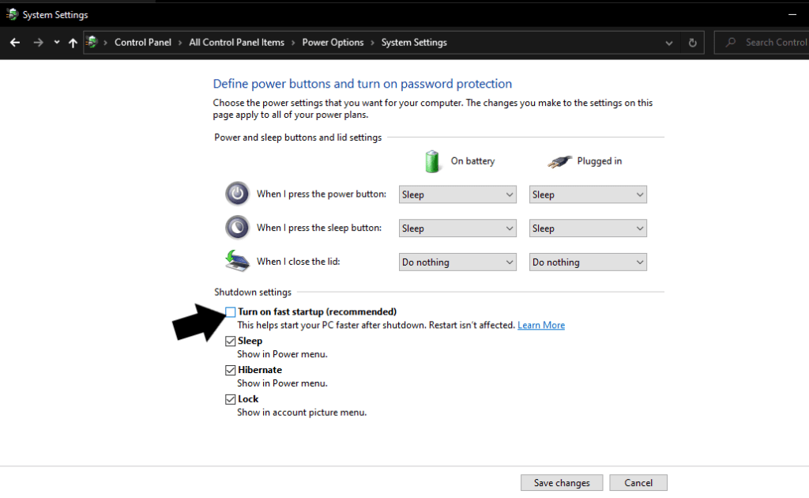Click the back navigation arrow
The width and height of the screenshot is (809, 498).
point(14,42)
